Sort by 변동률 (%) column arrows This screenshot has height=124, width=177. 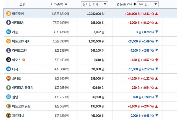(x=135, y=4)
